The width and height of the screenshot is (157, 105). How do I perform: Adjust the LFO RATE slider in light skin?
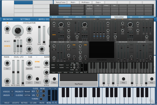(13, 72)
